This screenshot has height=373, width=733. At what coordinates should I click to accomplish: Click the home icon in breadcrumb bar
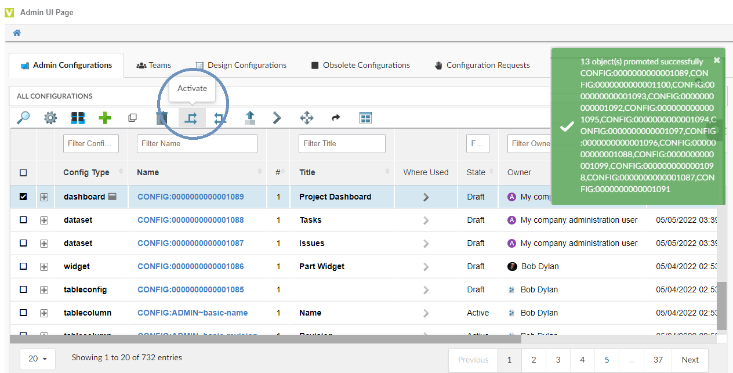point(17,33)
